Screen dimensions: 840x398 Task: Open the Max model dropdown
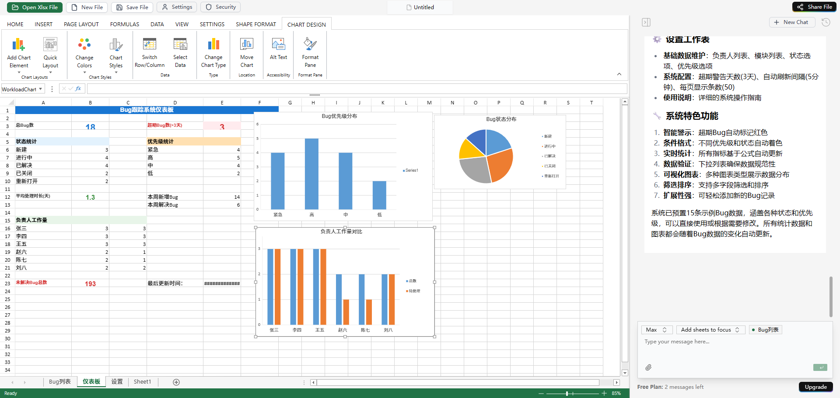657,330
